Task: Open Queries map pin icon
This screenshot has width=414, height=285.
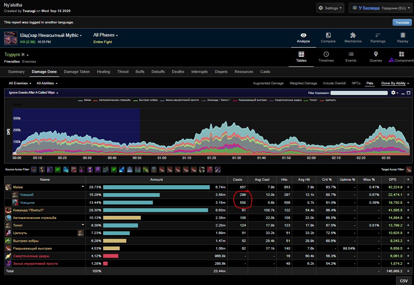Action: point(376,54)
